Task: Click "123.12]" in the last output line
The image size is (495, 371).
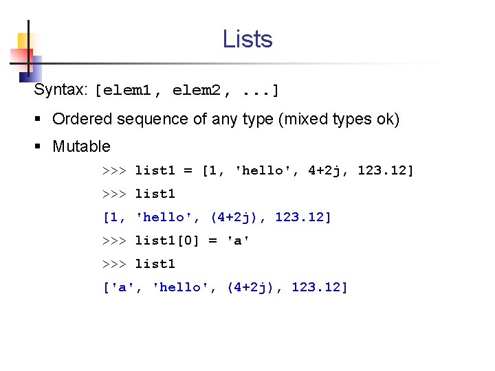Action: point(320,287)
